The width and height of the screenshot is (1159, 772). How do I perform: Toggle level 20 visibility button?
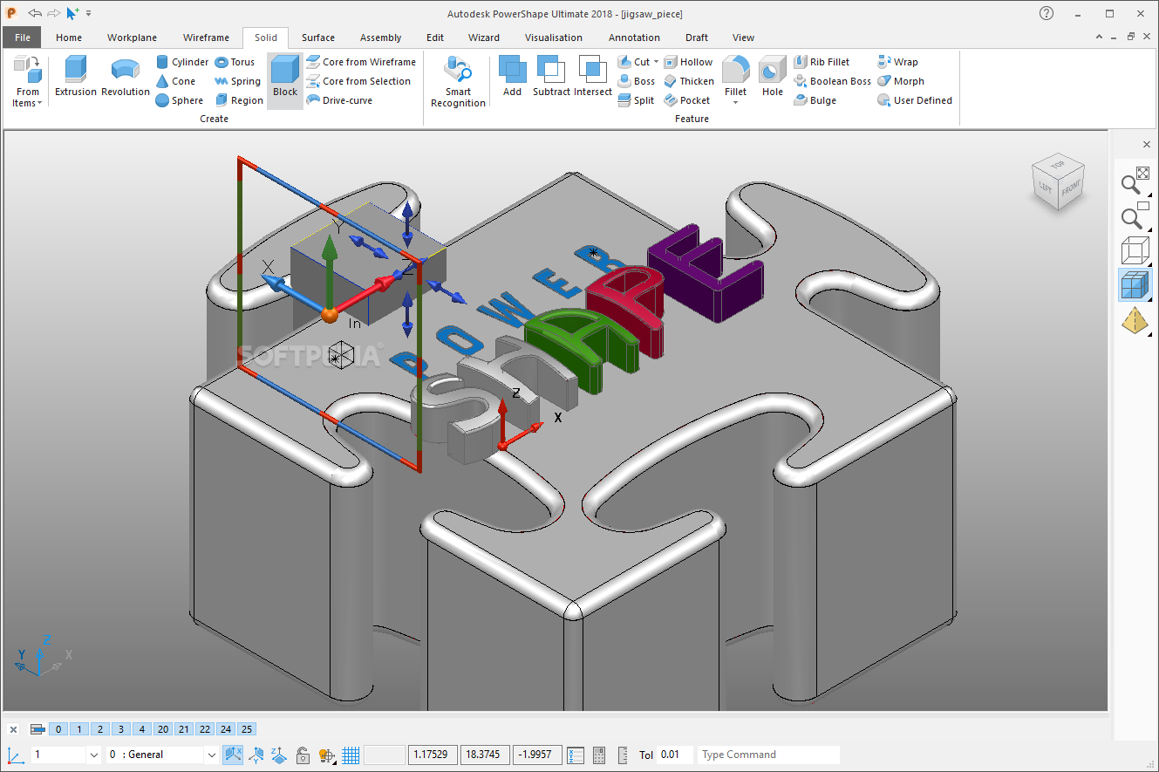(x=163, y=729)
